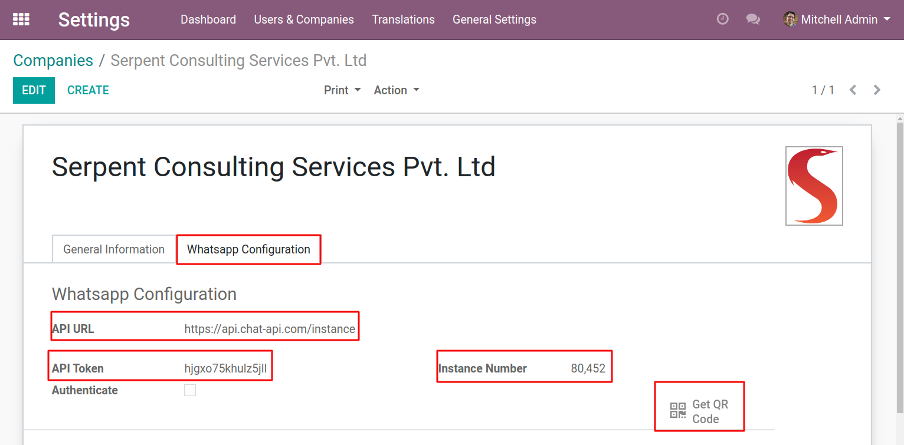Image resolution: width=904 pixels, height=445 pixels.
Task: Click the Instance Number value 80,452
Action: pos(588,368)
